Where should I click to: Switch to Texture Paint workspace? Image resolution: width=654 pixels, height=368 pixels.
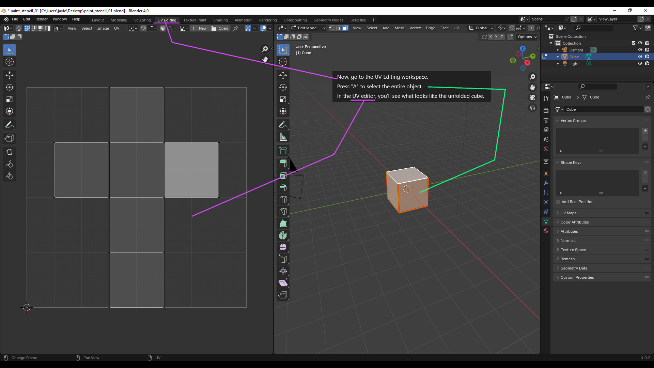195,20
